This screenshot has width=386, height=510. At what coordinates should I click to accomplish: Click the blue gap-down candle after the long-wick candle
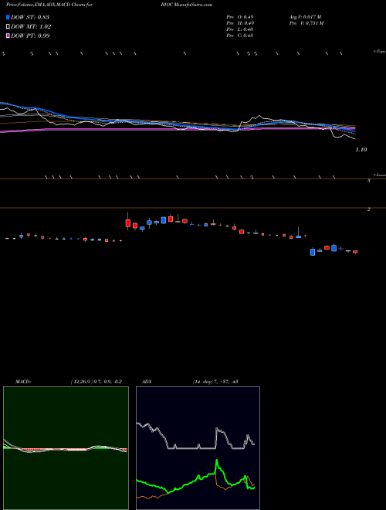(x=313, y=252)
